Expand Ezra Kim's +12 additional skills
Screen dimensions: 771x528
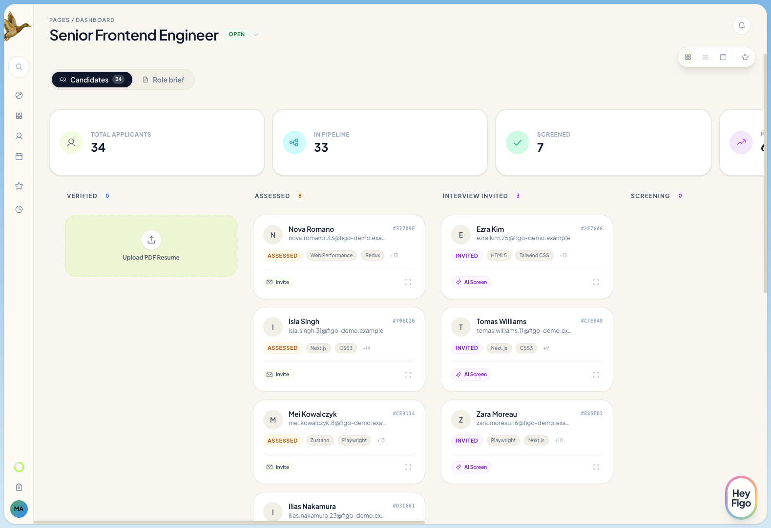563,256
